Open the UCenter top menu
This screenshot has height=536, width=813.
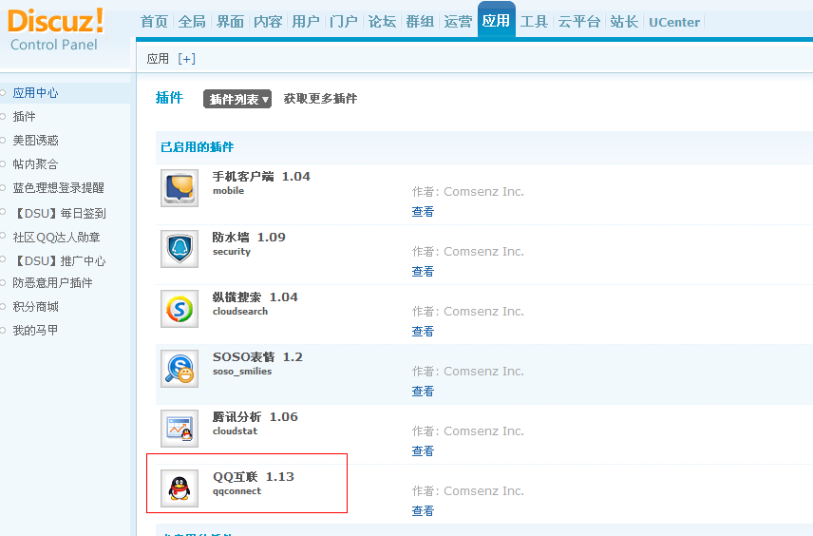pos(674,22)
